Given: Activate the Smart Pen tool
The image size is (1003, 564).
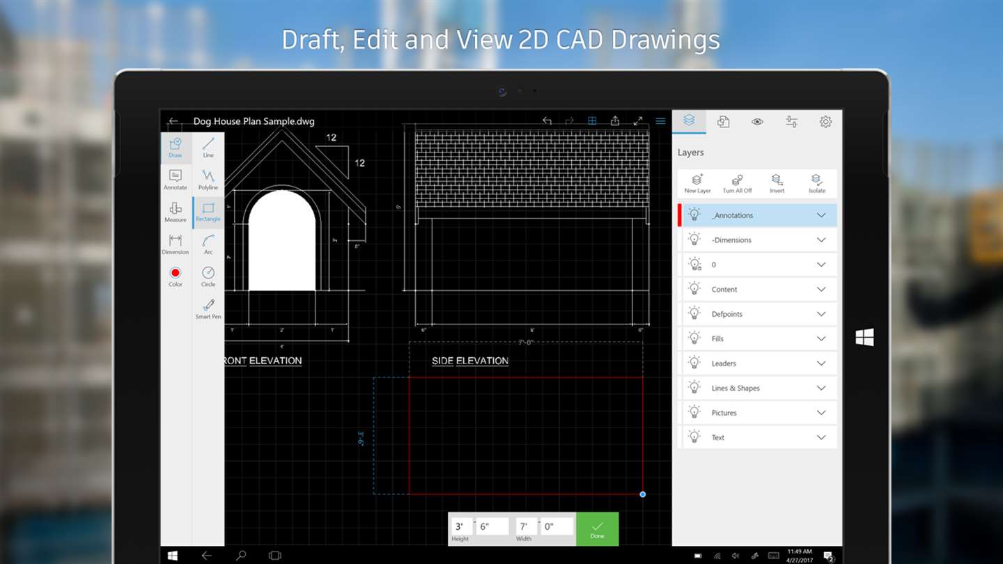Looking at the screenshot, I should click(x=208, y=308).
